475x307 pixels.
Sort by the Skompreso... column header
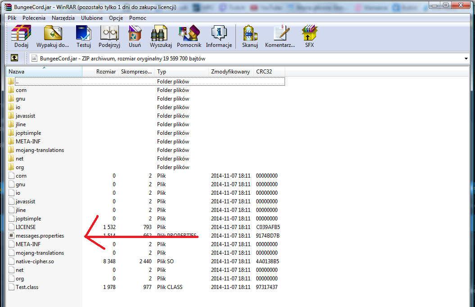(136, 72)
